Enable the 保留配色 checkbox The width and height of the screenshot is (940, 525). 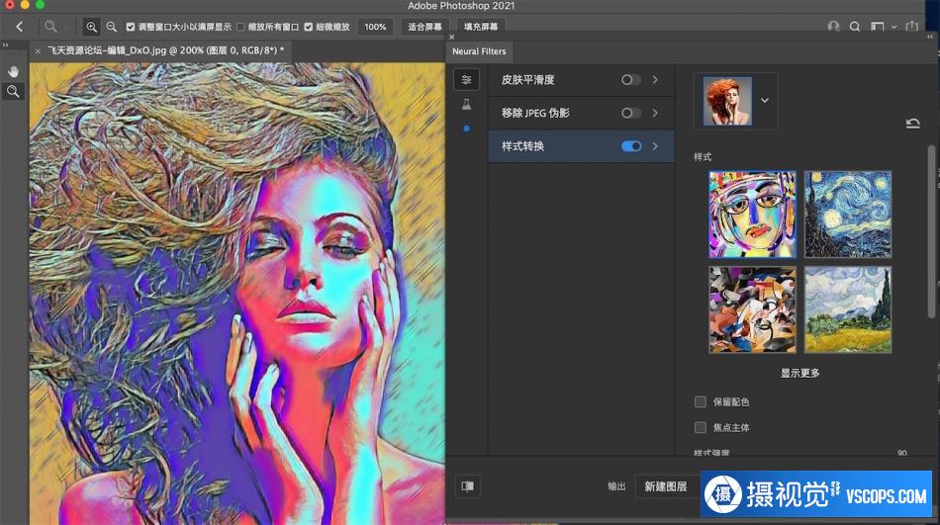pyautogui.click(x=701, y=401)
